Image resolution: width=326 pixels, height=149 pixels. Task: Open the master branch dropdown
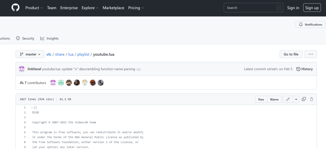tap(30, 54)
